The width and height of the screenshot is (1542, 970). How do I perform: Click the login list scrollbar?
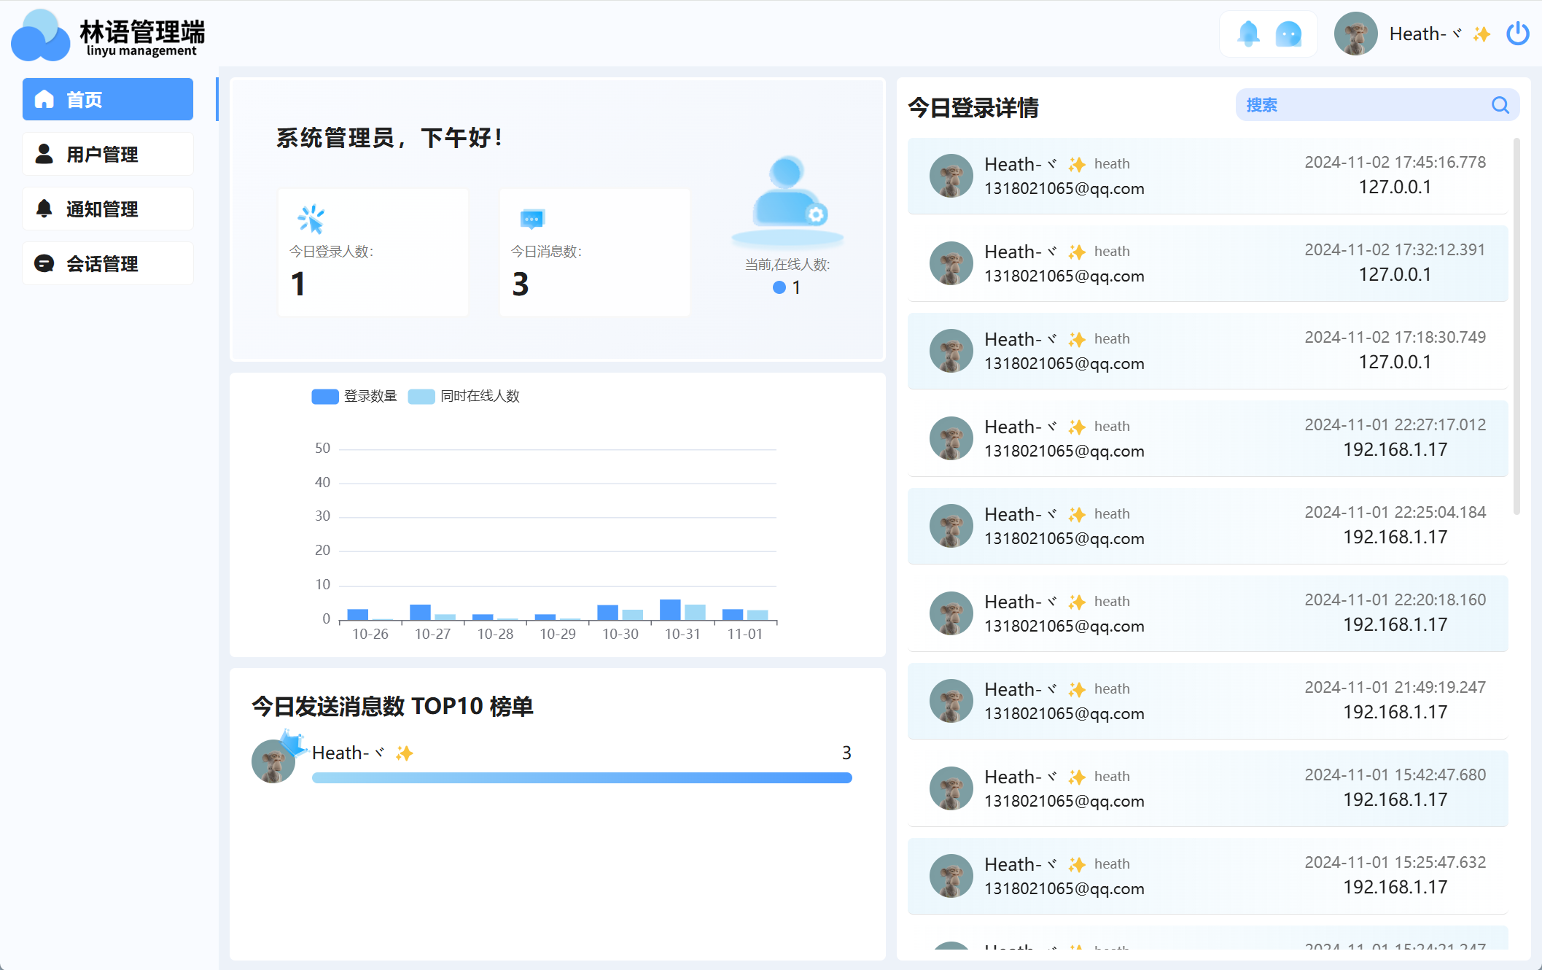pos(1516,326)
